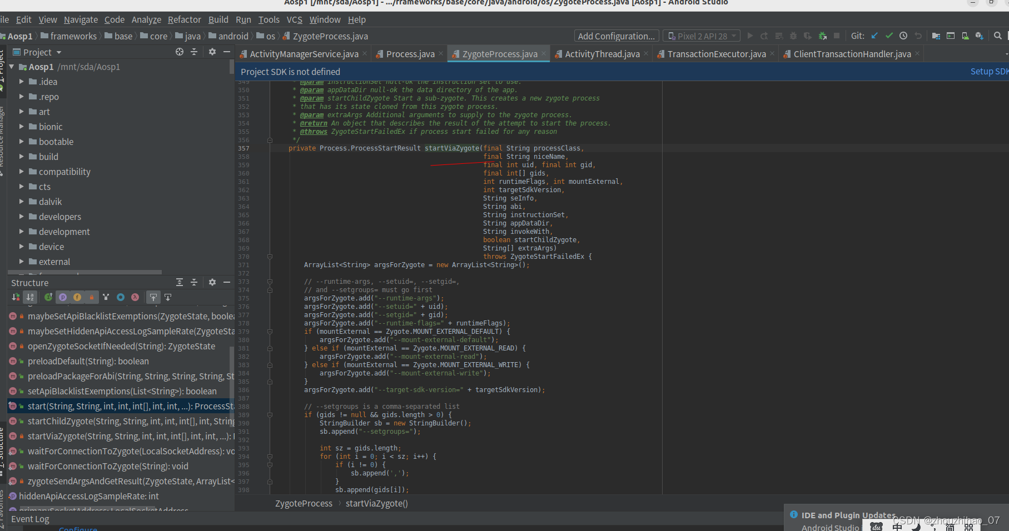Toggle Show non-public lock icon

click(92, 297)
